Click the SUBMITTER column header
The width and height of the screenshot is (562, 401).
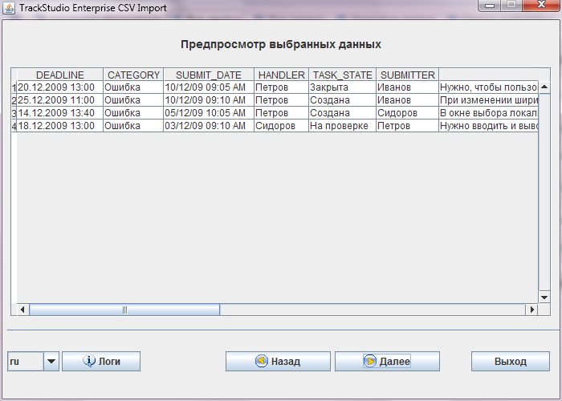(407, 75)
